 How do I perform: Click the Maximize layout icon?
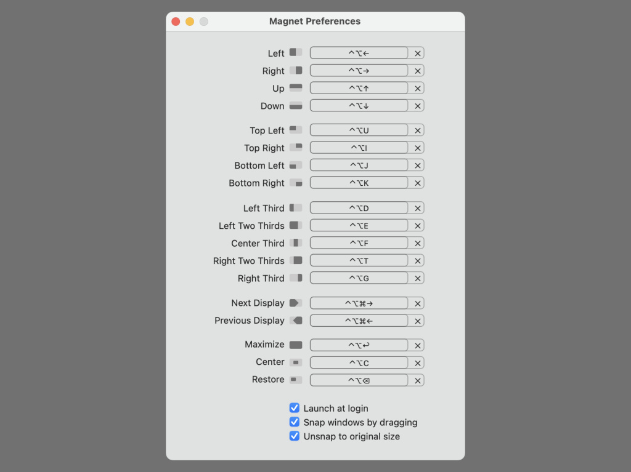coord(296,345)
